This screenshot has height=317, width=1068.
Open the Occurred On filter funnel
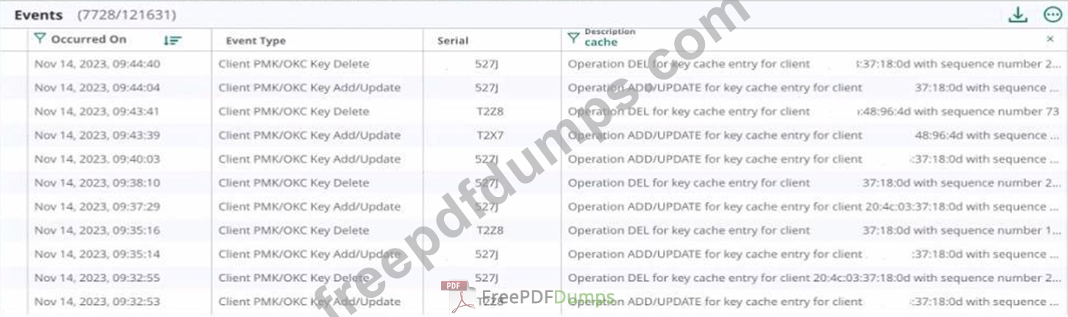[x=40, y=39]
